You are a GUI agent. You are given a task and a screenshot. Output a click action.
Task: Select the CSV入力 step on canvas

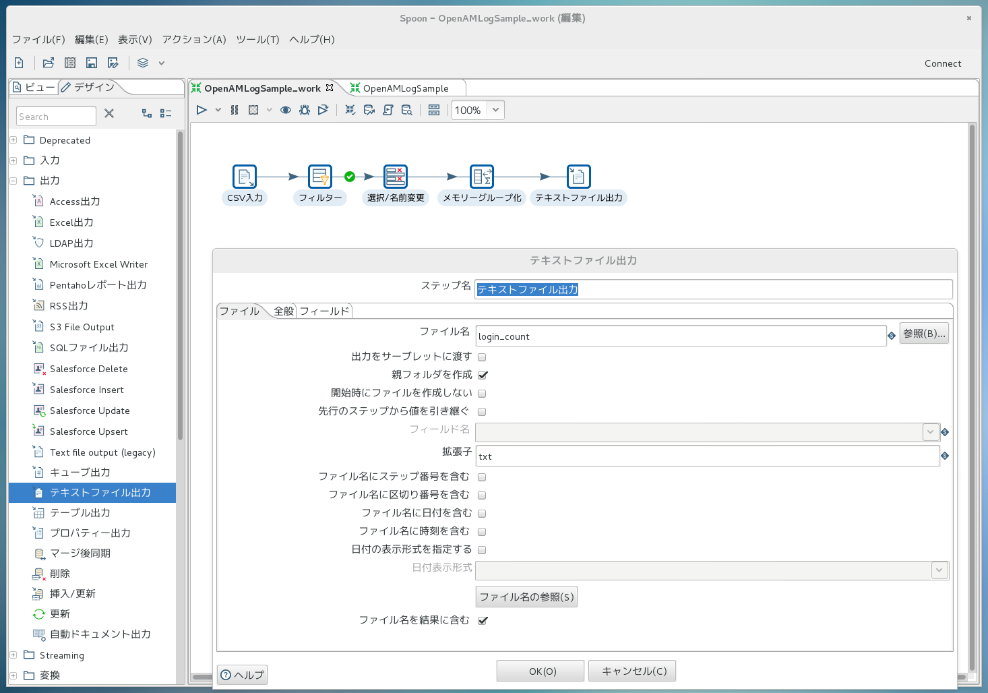[x=245, y=177]
